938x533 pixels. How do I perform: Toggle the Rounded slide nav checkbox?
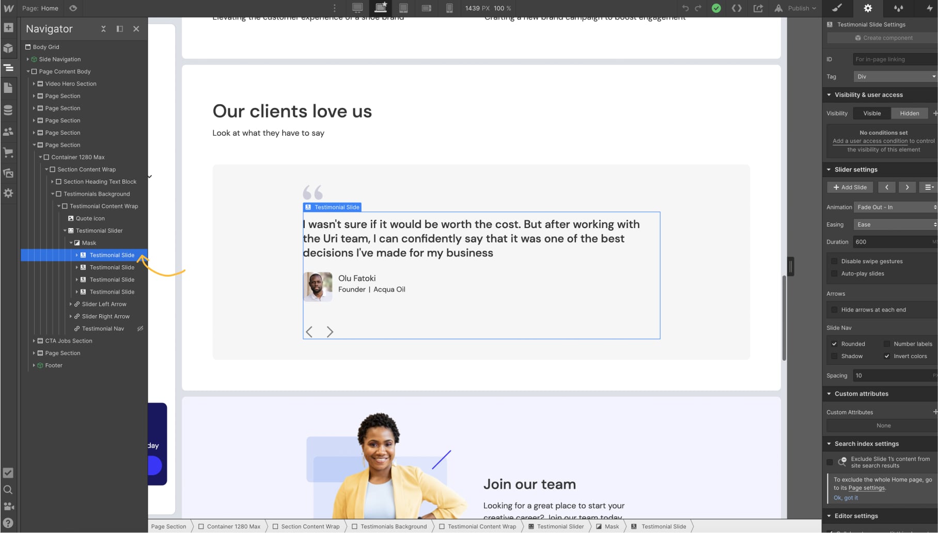pyautogui.click(x=834, y=344)
